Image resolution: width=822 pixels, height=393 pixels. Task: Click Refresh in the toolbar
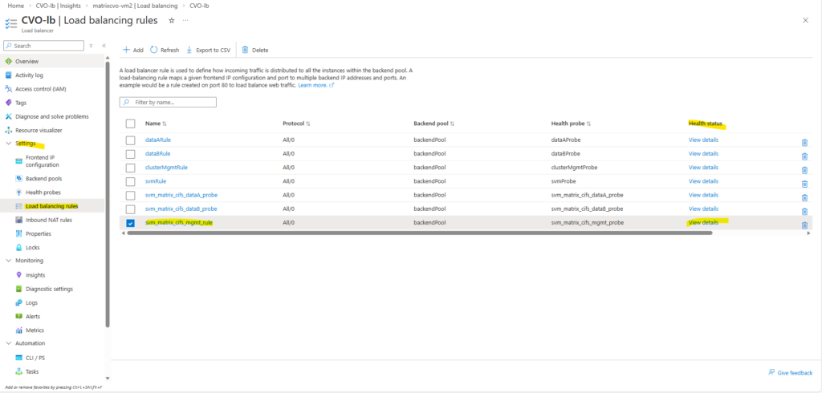pyautogui.click(x=165, y=51)
